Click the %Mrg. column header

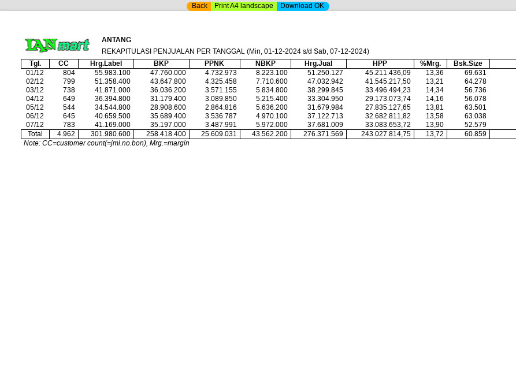click(430, 64)
